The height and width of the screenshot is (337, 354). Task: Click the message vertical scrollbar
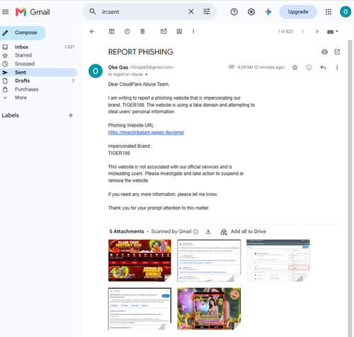tap(350, 188)
